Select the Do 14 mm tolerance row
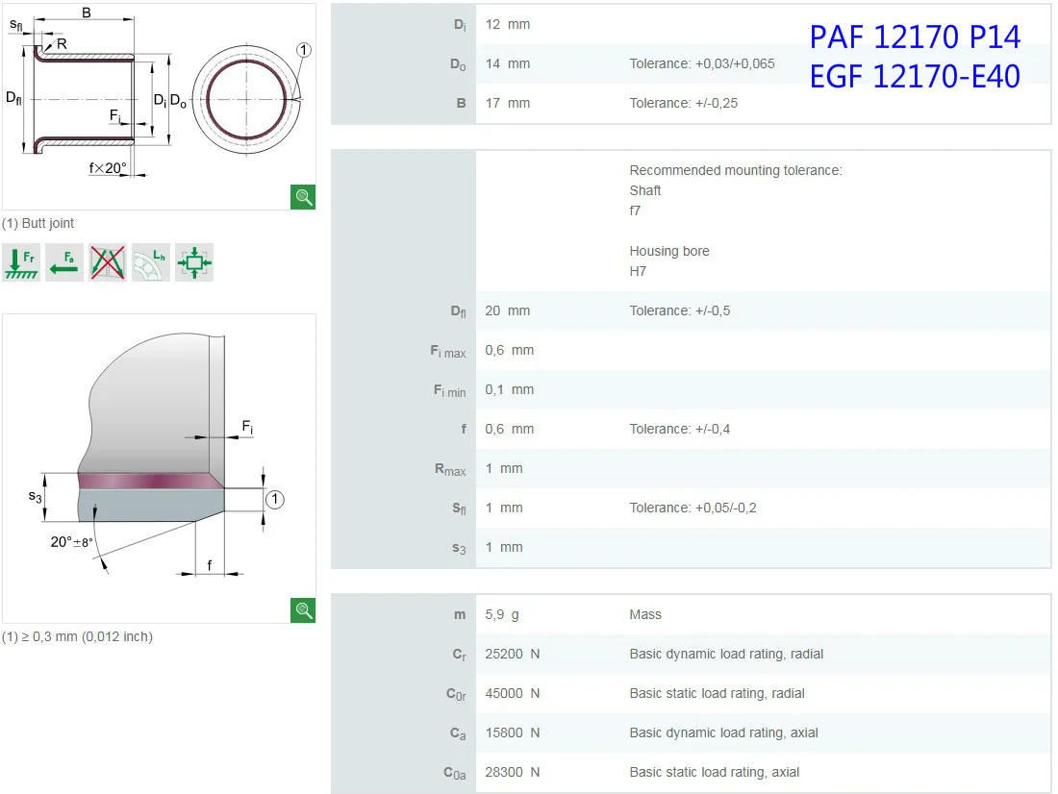Viewport: 1058px width, 794px height. coord(701,63)
